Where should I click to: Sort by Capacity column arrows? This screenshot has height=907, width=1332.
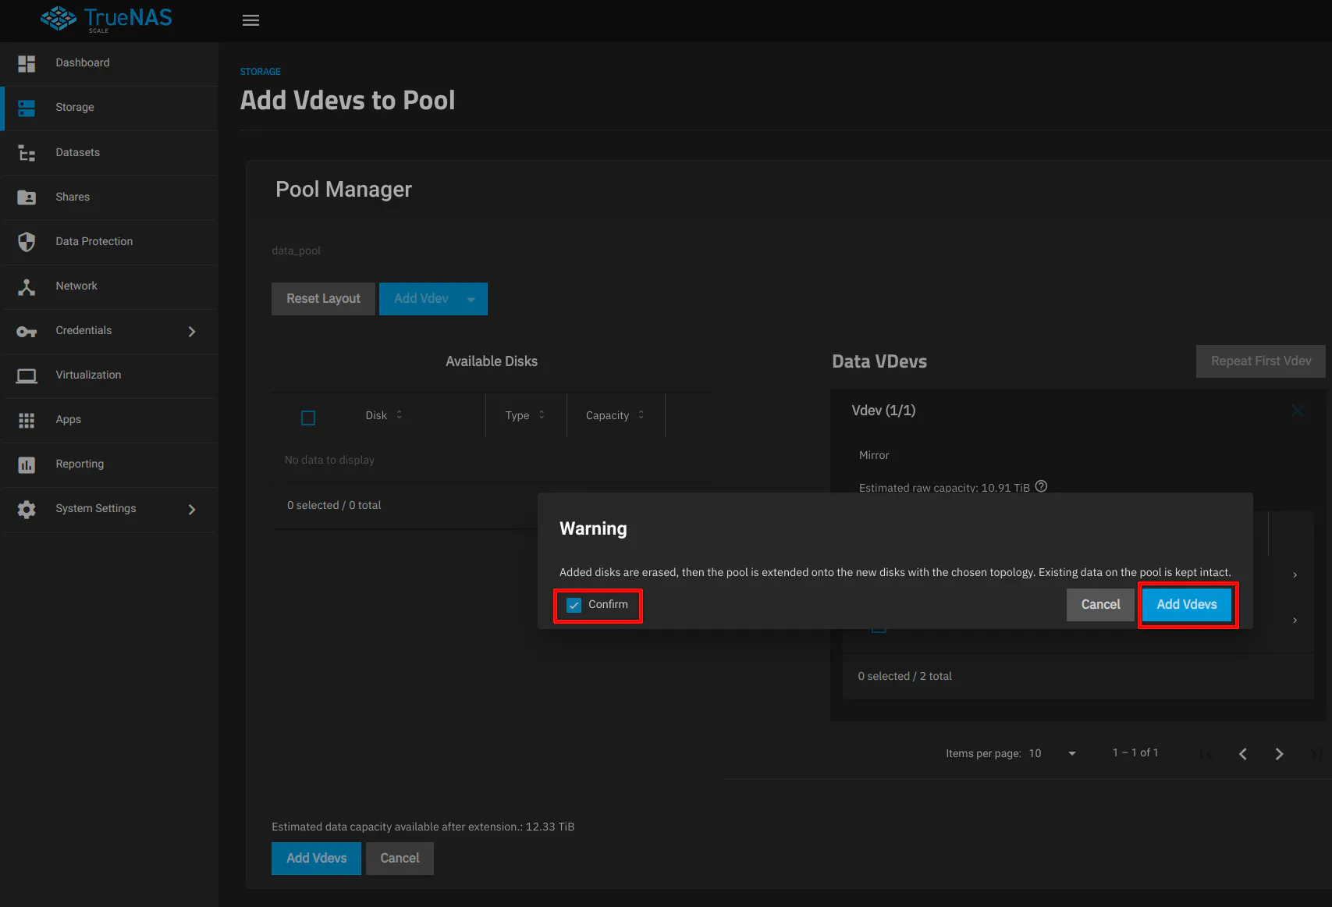[641, 414]
